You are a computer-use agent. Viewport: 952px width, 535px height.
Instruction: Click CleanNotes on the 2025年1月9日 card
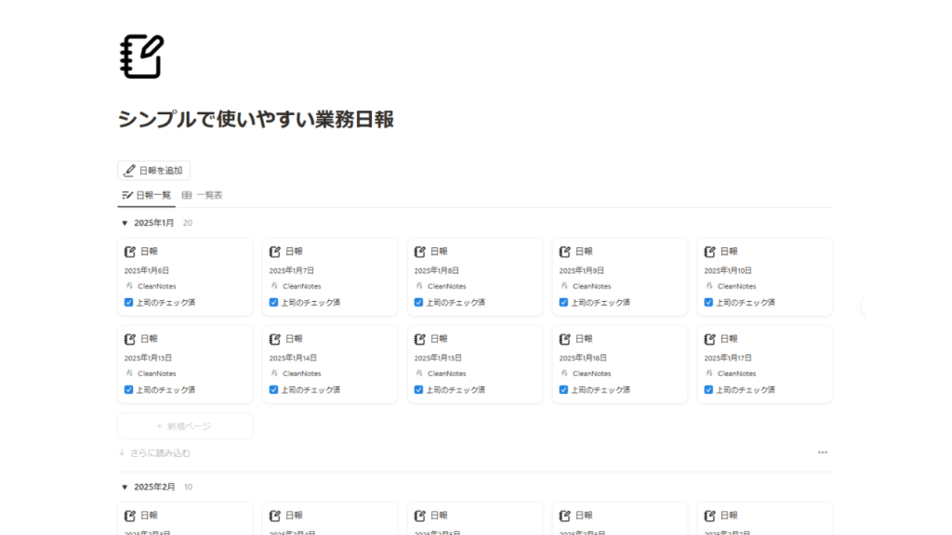click(x=592, y=286)
